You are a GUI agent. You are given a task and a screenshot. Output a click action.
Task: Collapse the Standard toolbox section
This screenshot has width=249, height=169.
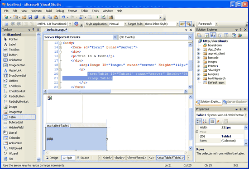point(4,34)
